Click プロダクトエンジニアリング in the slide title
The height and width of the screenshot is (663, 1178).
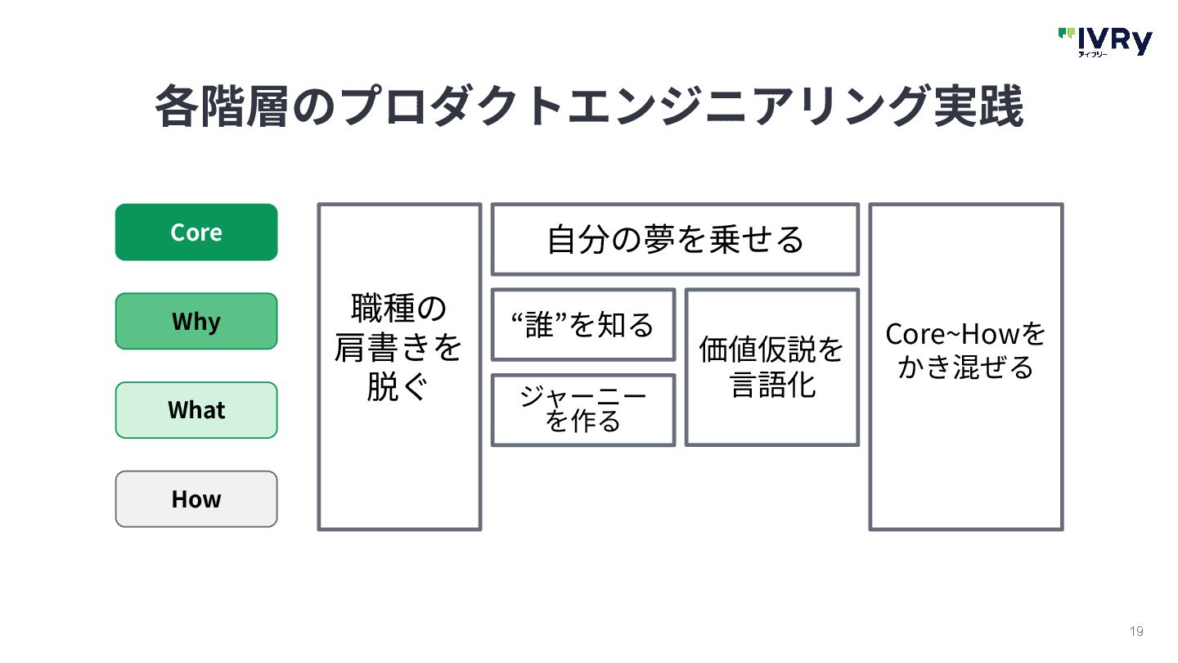click(635, 106)
